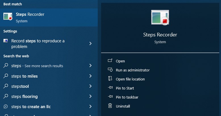Click the settings icon beside Record steps result

[6, 41]
